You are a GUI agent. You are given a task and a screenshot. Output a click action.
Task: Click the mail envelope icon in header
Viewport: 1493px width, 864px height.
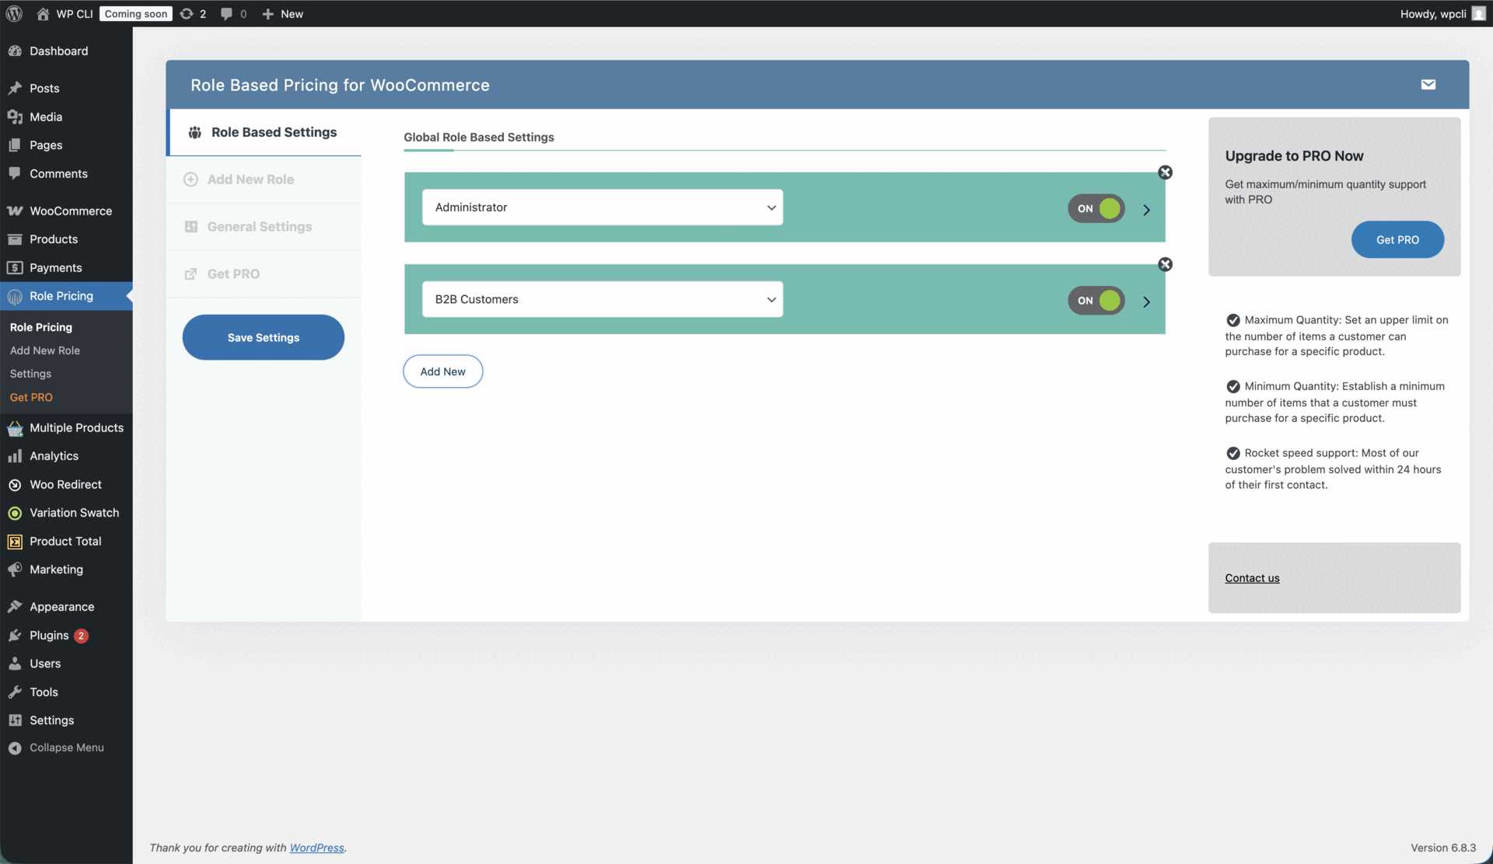(1428, 85)
